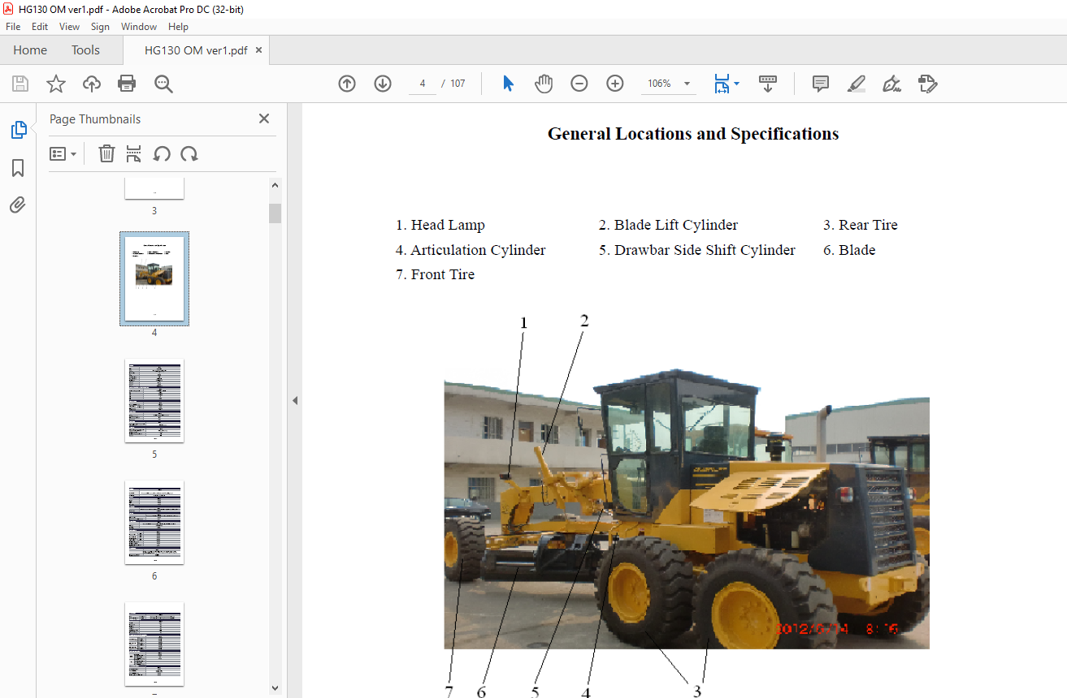Click the print pages thumbnail icon
The image size is (1067, 698).
point(134,153)
